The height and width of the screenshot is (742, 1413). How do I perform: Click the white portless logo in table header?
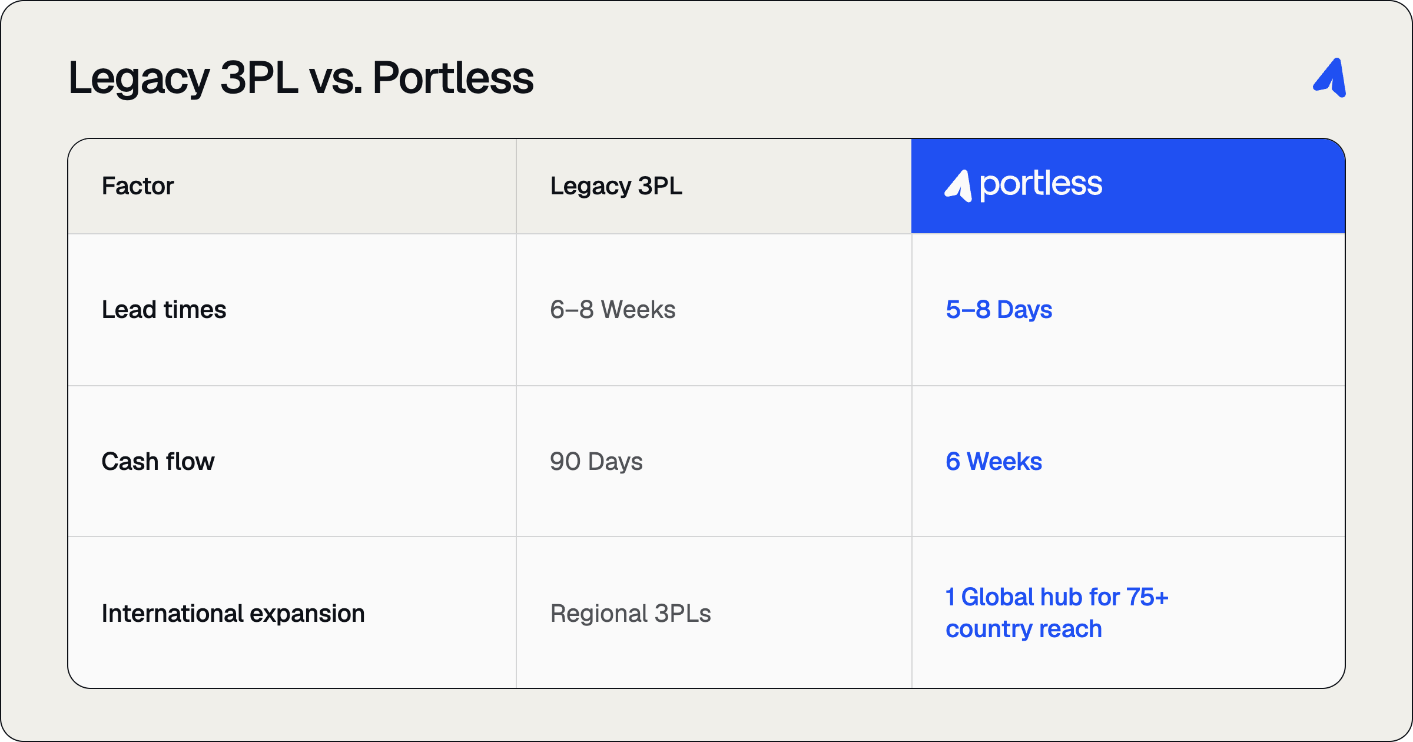tap(1023, 185)
